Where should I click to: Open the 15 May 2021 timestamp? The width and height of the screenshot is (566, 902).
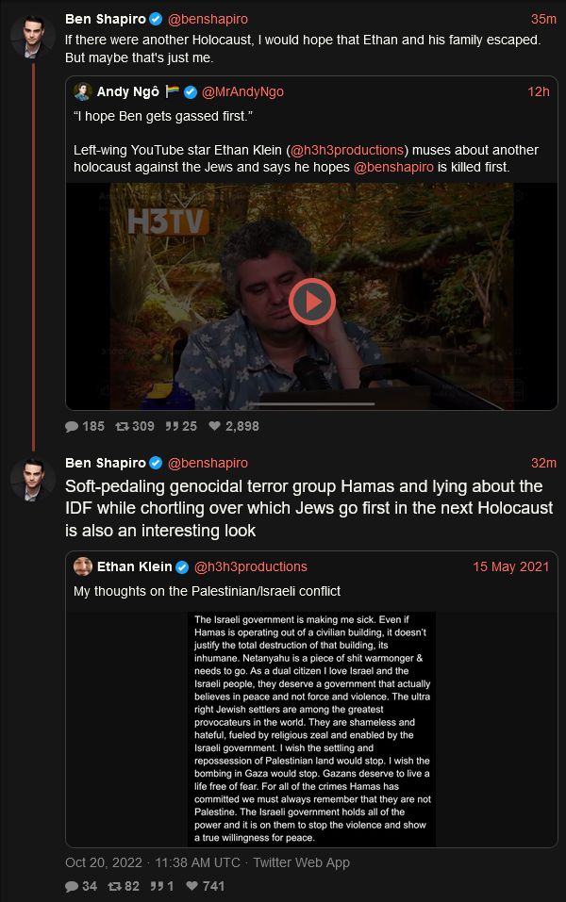[x=510, y=566]
